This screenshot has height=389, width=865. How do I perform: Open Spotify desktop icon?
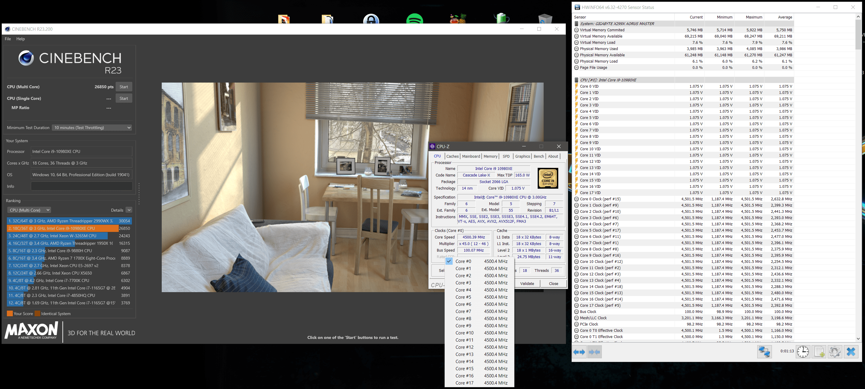pos(414,19)
